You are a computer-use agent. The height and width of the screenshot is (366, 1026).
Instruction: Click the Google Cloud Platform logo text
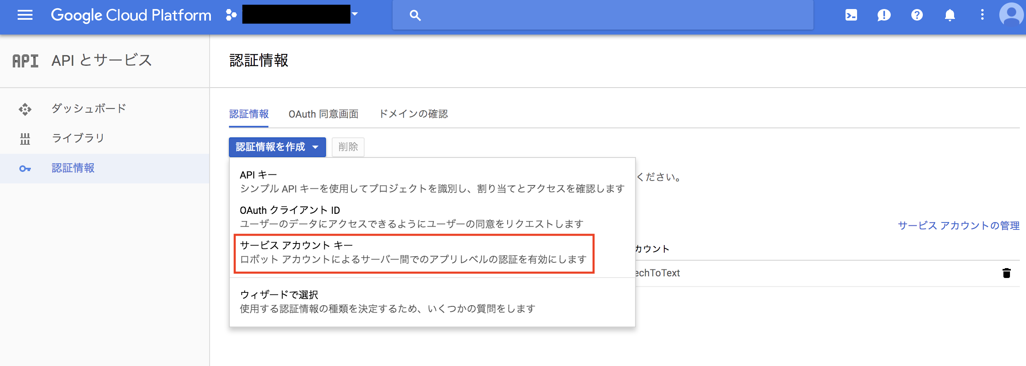[131, 15]
